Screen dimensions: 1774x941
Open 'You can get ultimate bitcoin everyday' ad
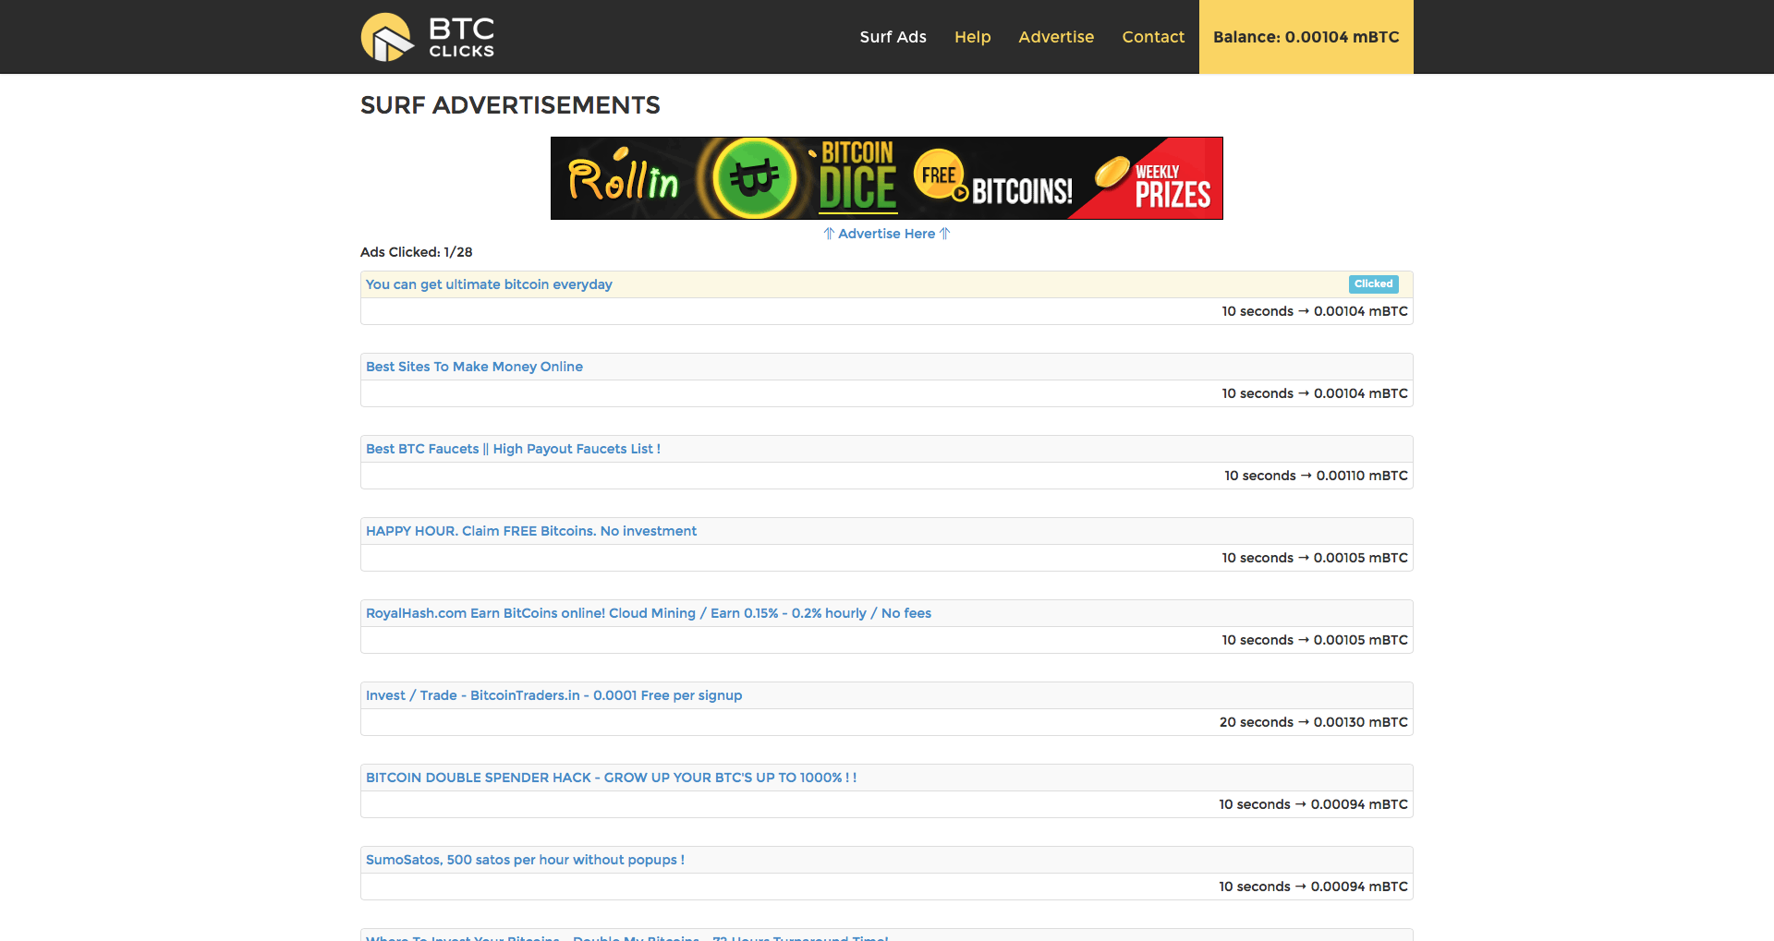[489, 284]
